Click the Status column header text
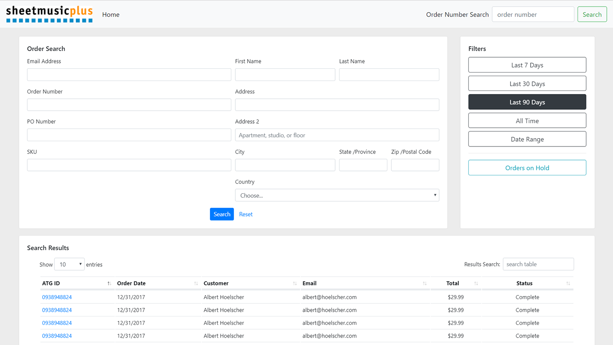613x345 pixels. 524,283
